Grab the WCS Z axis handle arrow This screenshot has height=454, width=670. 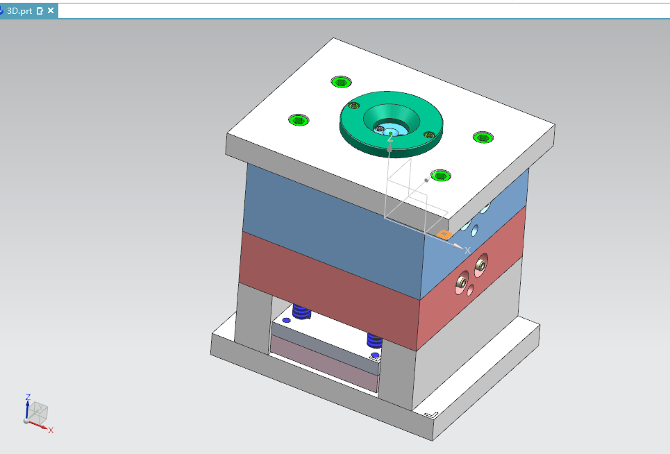(x=390, y=147)
